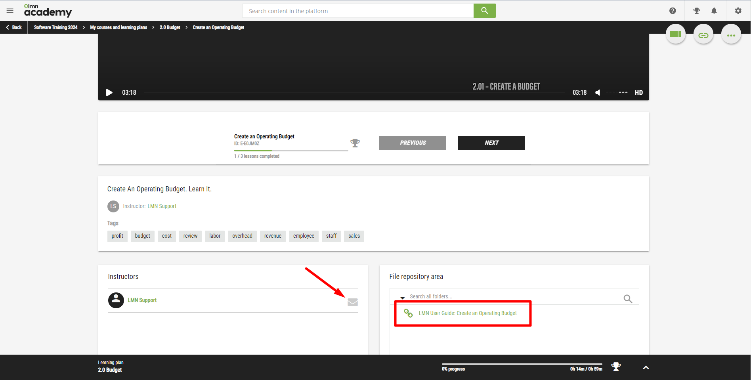The height and width of the screenshot is (380, 751).
Task: Expand the bottom learning plan panel
Action: click(x=646, y=368)
